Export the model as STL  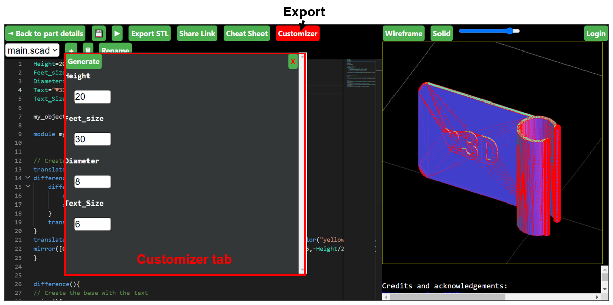[150, 33]
